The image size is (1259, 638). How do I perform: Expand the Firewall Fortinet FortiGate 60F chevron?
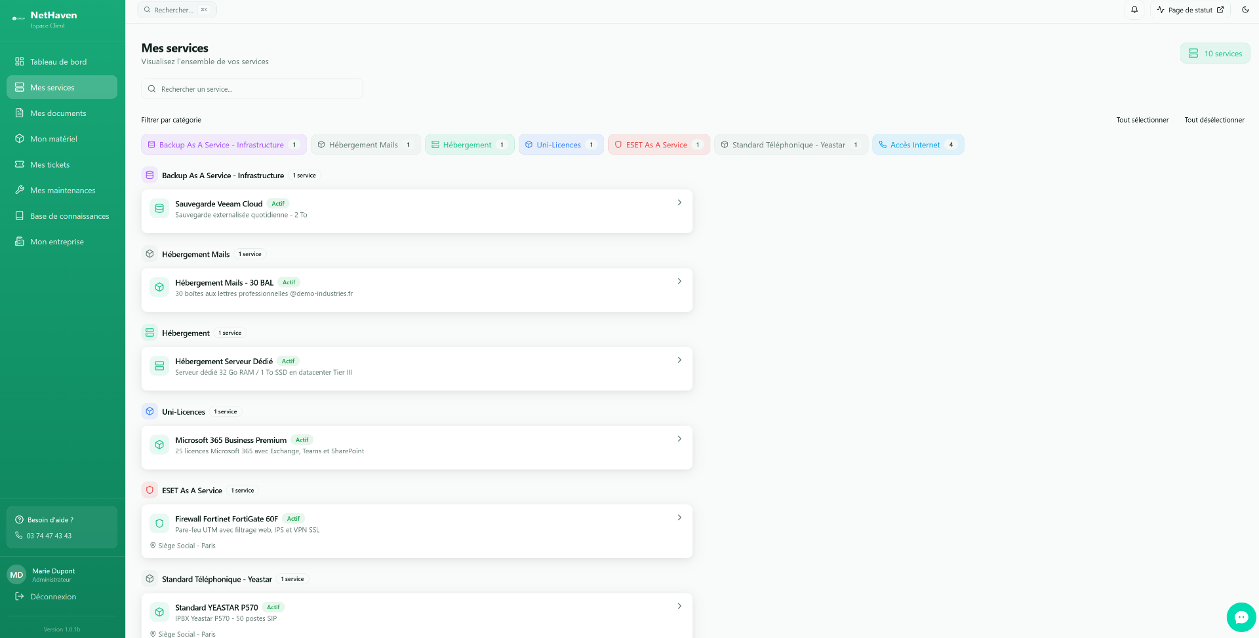(x=679, y=517)
